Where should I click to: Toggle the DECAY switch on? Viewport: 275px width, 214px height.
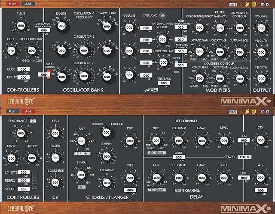coord(23,77)
